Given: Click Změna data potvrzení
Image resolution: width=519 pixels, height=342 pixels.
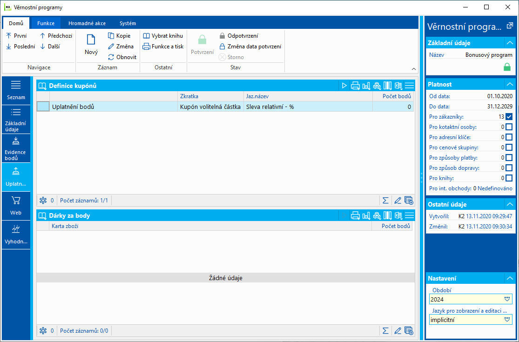Looking at the screenshot, I should [x=250, y=47].
